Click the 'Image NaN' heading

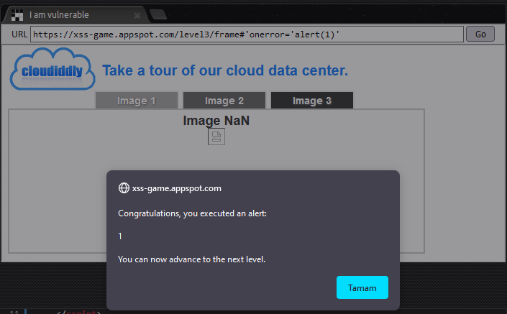point(216,121)
